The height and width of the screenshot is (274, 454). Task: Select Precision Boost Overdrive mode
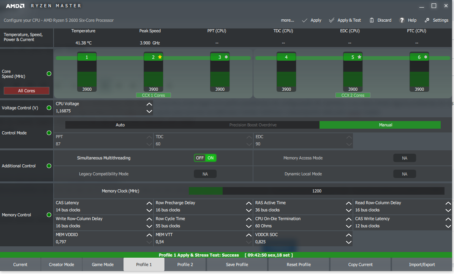pyautogui.click(x=253, y=125)
